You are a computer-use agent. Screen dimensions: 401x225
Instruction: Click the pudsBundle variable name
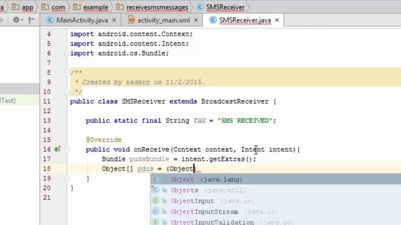(x=149, y=159)
